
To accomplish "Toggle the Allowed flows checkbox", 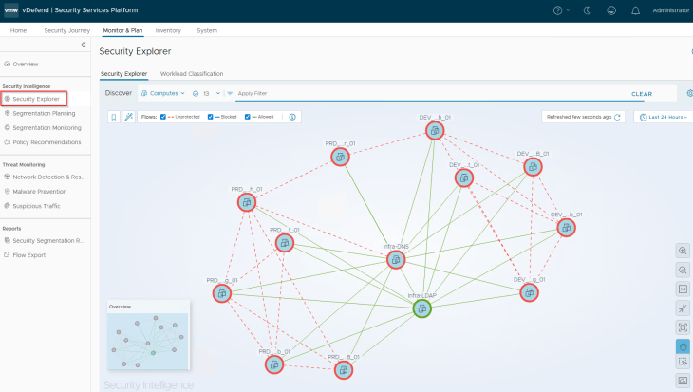I will 248,117.
